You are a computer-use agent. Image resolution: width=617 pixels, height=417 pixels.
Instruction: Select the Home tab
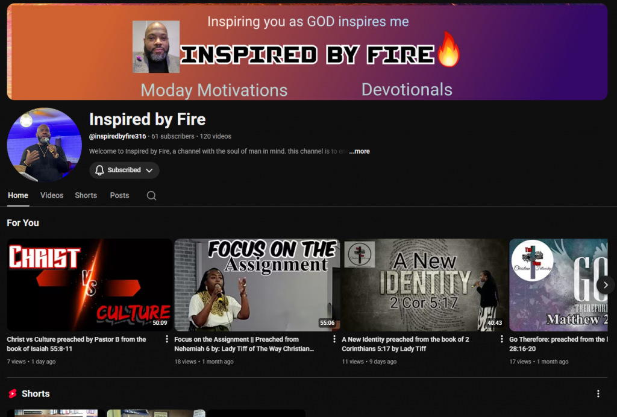pyautogui.click(x=18, y=195)
